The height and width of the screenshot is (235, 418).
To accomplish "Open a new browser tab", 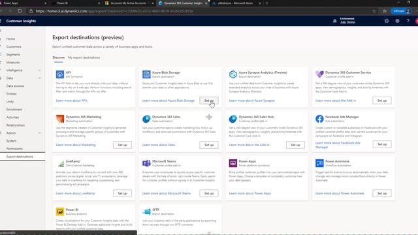I will point(267,3).
